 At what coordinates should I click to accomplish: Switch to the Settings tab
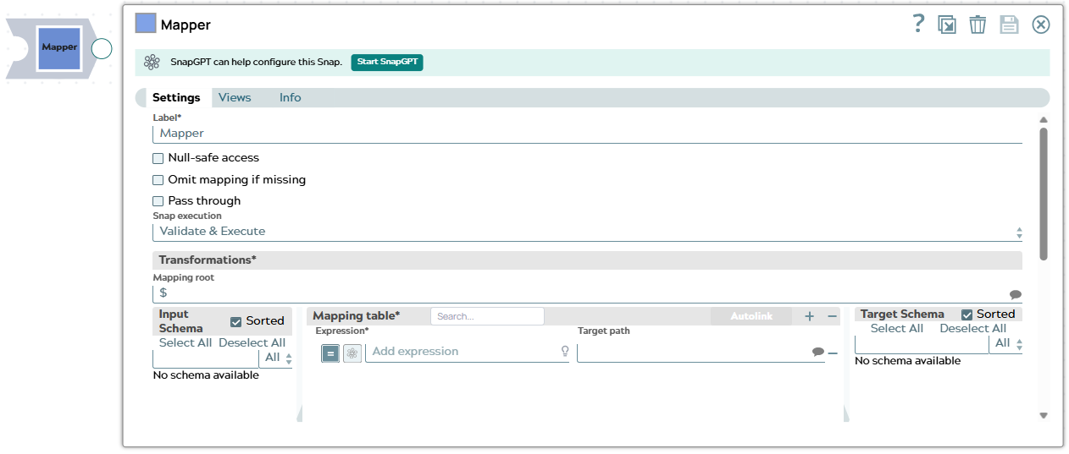(176, 97)
